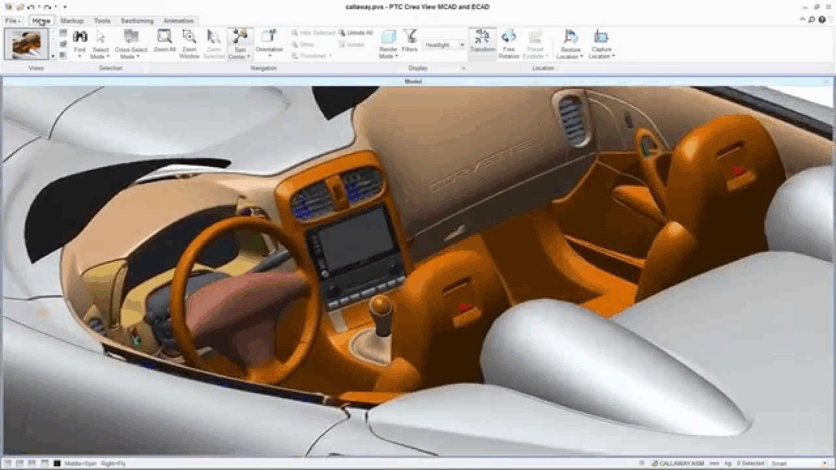Collapse the ribbon with the caret icon
Screen dimensions: 836x470
pos(802,20)
